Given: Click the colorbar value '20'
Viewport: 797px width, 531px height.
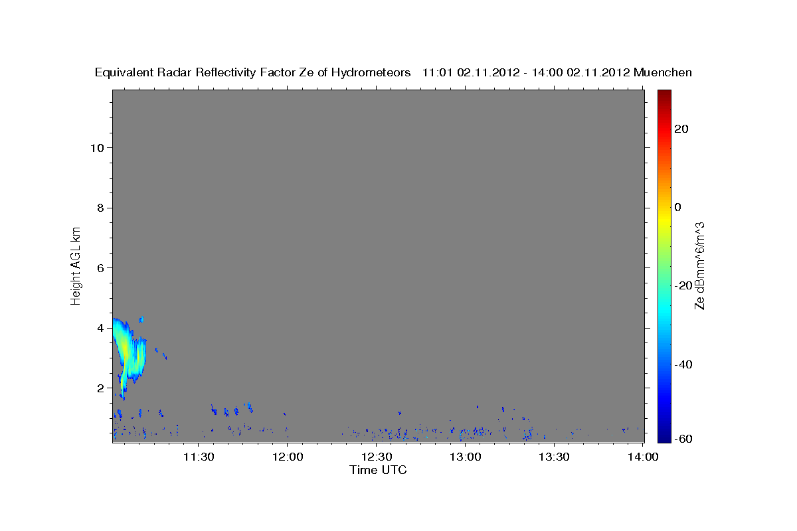Looking at the screenshot, I should (681, 129).
